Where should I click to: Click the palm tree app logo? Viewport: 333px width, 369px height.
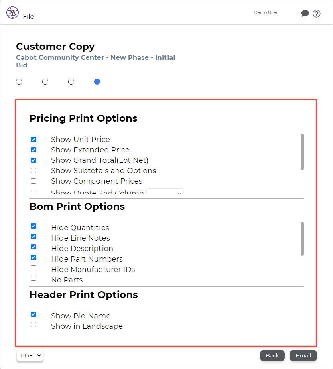[12, 13]
